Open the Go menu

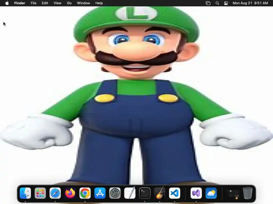(69, 3)
